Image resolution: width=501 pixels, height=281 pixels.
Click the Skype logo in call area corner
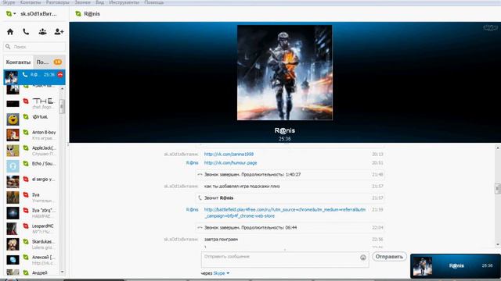click(x=490, y=28)
